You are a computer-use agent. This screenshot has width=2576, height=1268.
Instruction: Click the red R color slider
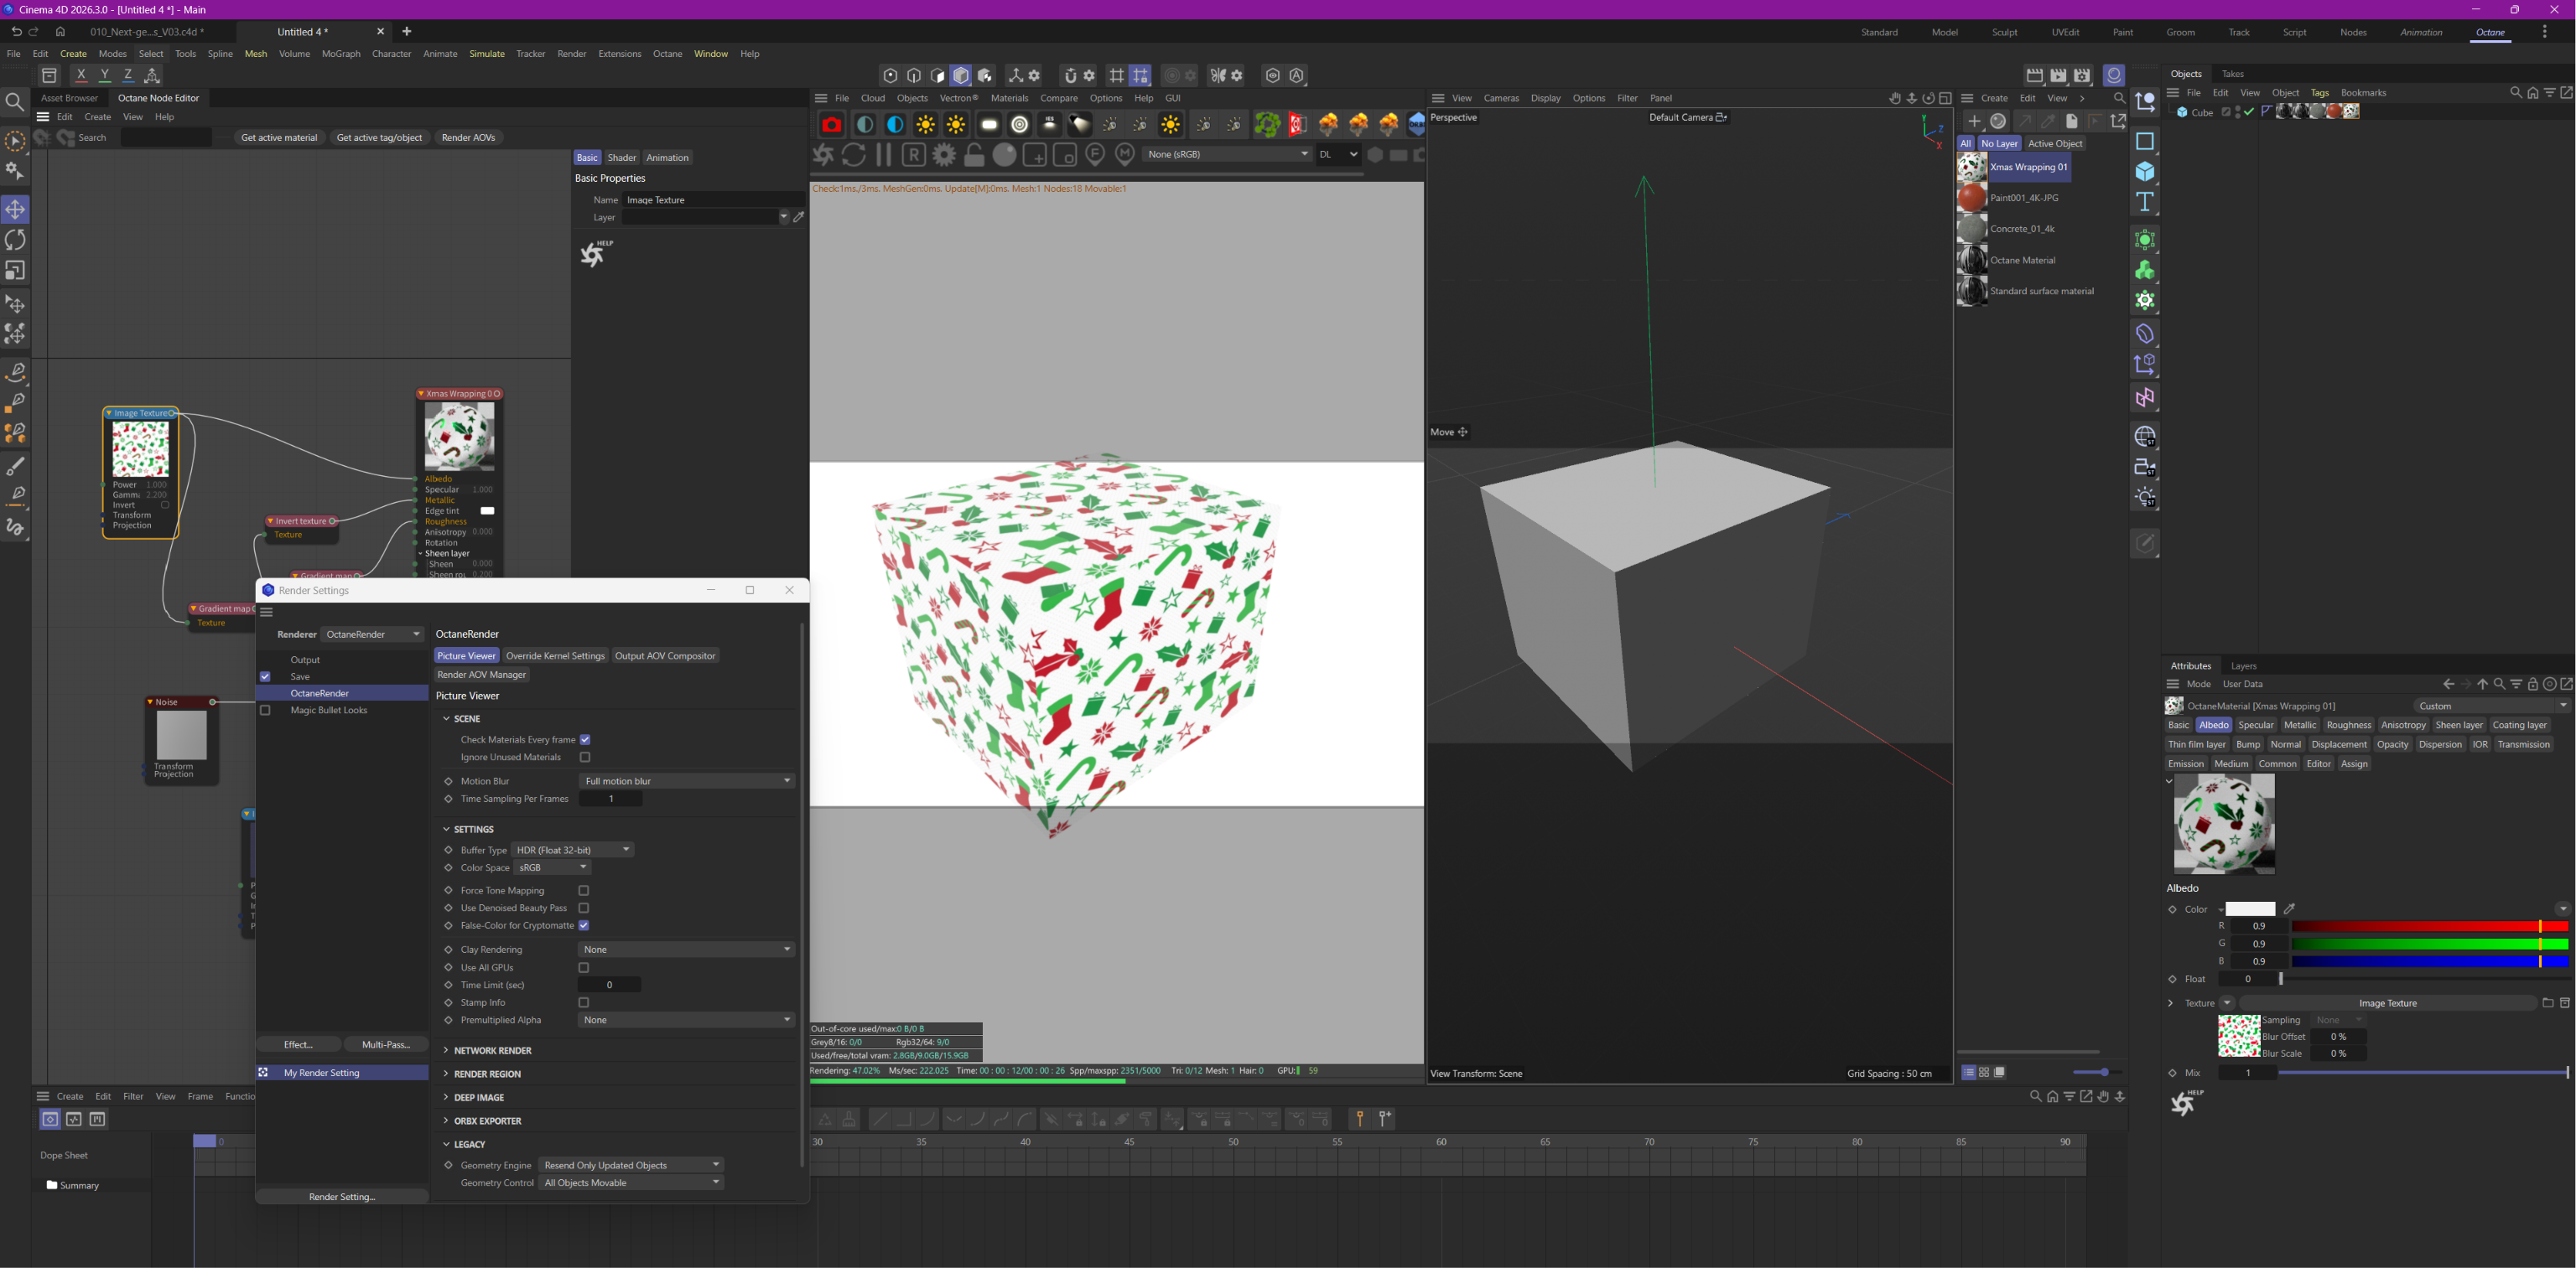coord(2430,926)
